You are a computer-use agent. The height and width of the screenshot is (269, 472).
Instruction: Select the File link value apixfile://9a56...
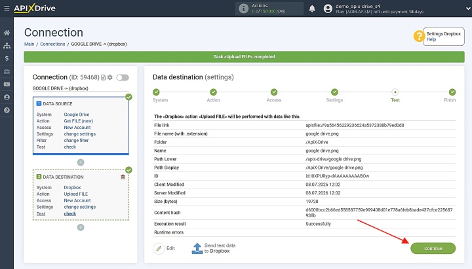355,125
